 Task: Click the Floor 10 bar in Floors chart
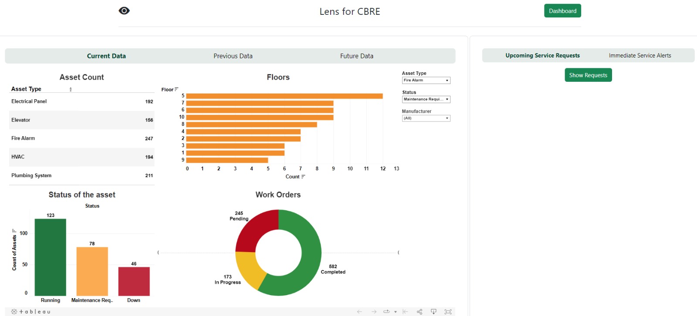(260, 117)
